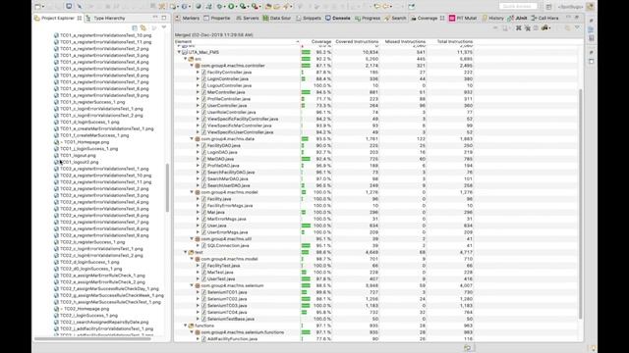Viewport: 629px width, 353px height.
Task: Open the Coverage view menu arrow
Action: click(x=577, y=27)
